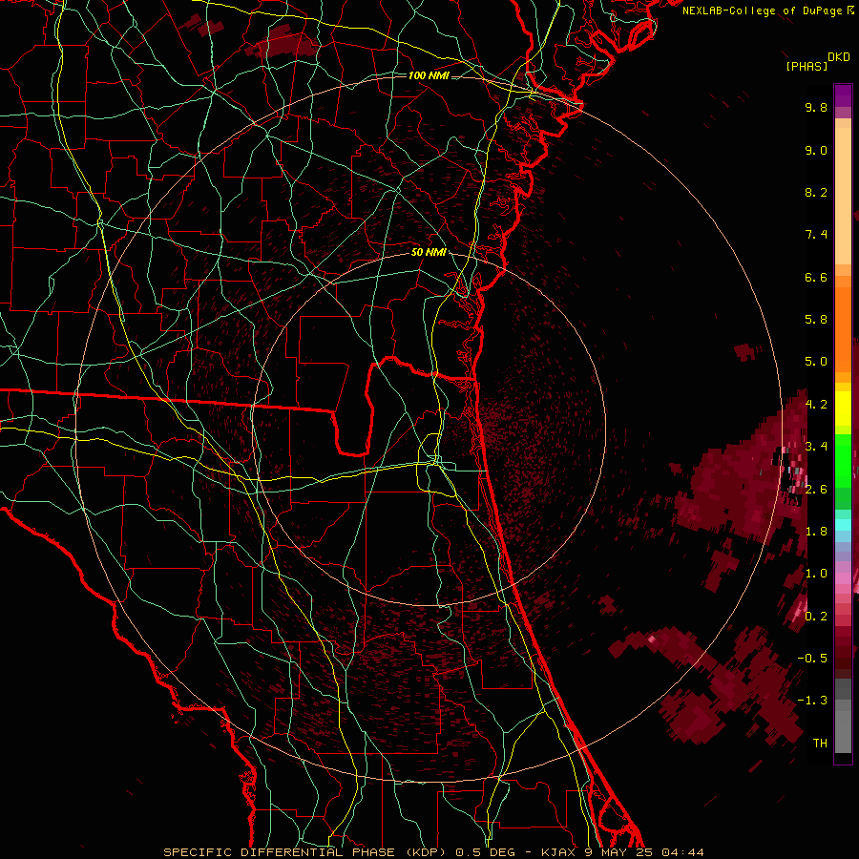Screen dimensions: 859x859
Task: Click the 5.8 scale value
Action: [x=816, y=320]
